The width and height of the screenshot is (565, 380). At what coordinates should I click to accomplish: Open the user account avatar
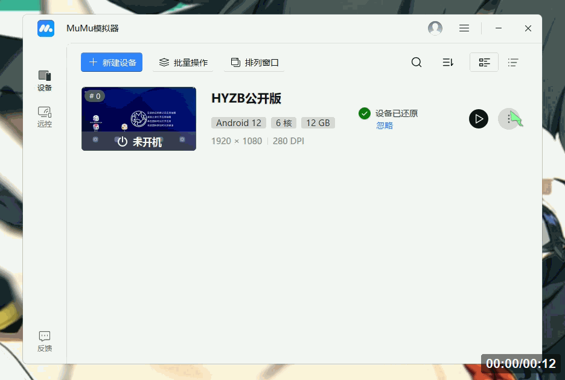tap(435, 28)
